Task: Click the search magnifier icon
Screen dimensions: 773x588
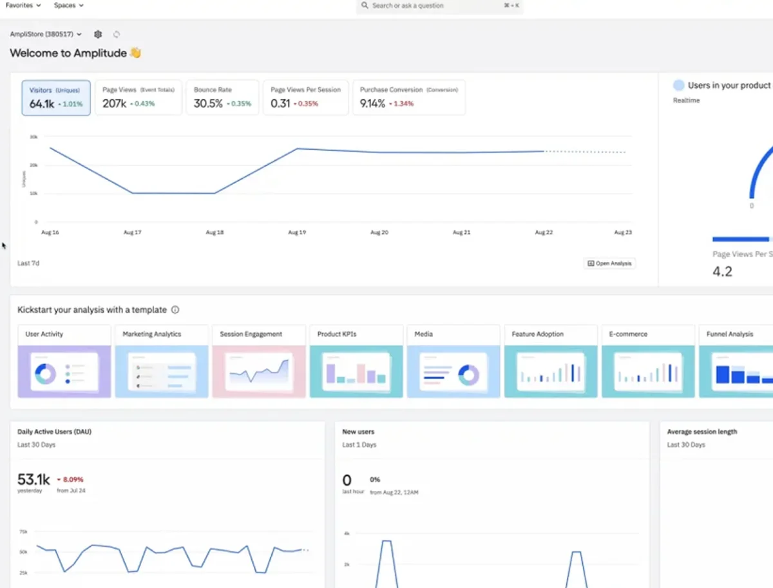Action: pyautogui.click(x=365, y=6)
